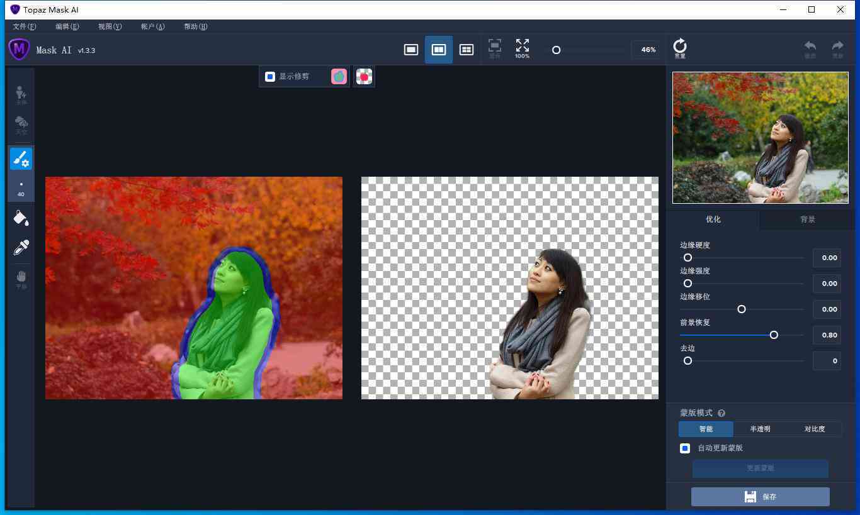Switch to the 背景 tab
The image size is (860, 515).
[x=808, y=219]
